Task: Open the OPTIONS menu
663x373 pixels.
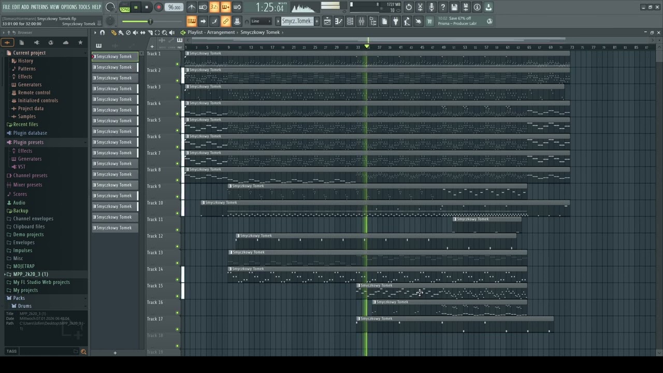Action: (69, 7)
